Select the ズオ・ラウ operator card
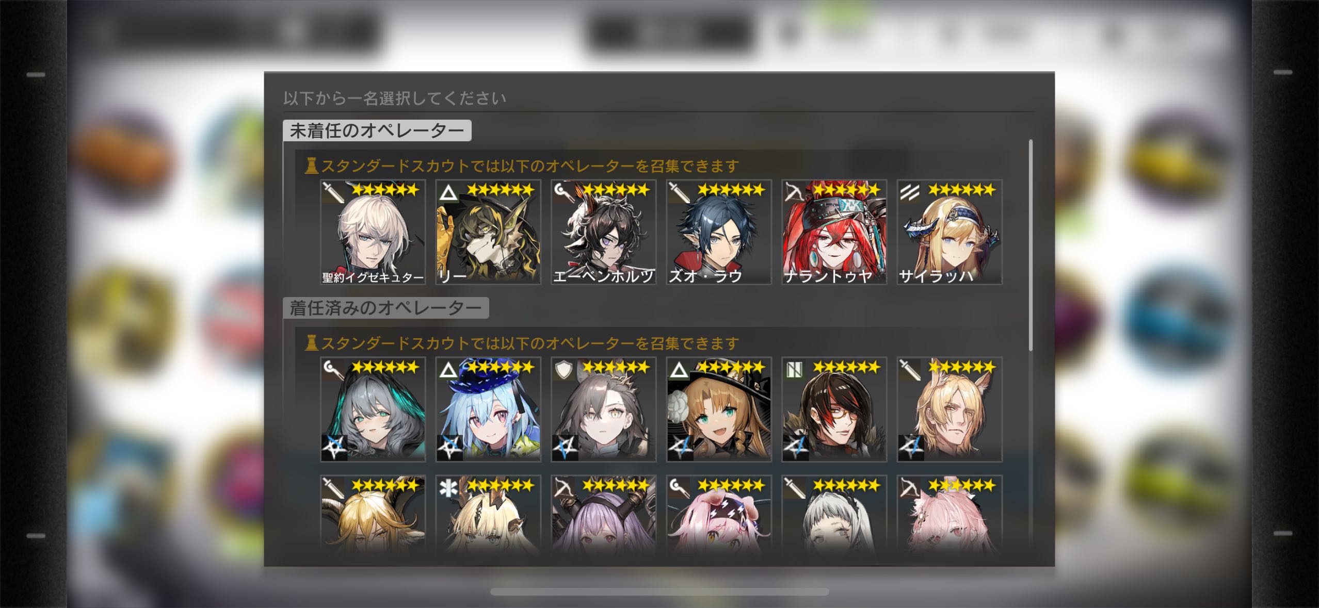Viewport: 1319px width, 608px height. 719,232
